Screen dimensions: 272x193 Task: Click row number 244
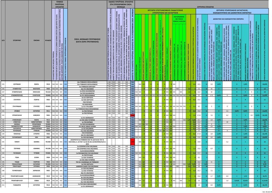[x=3, y=158]
